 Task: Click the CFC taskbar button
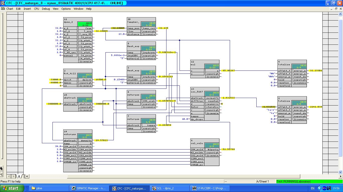coord(130,188)
